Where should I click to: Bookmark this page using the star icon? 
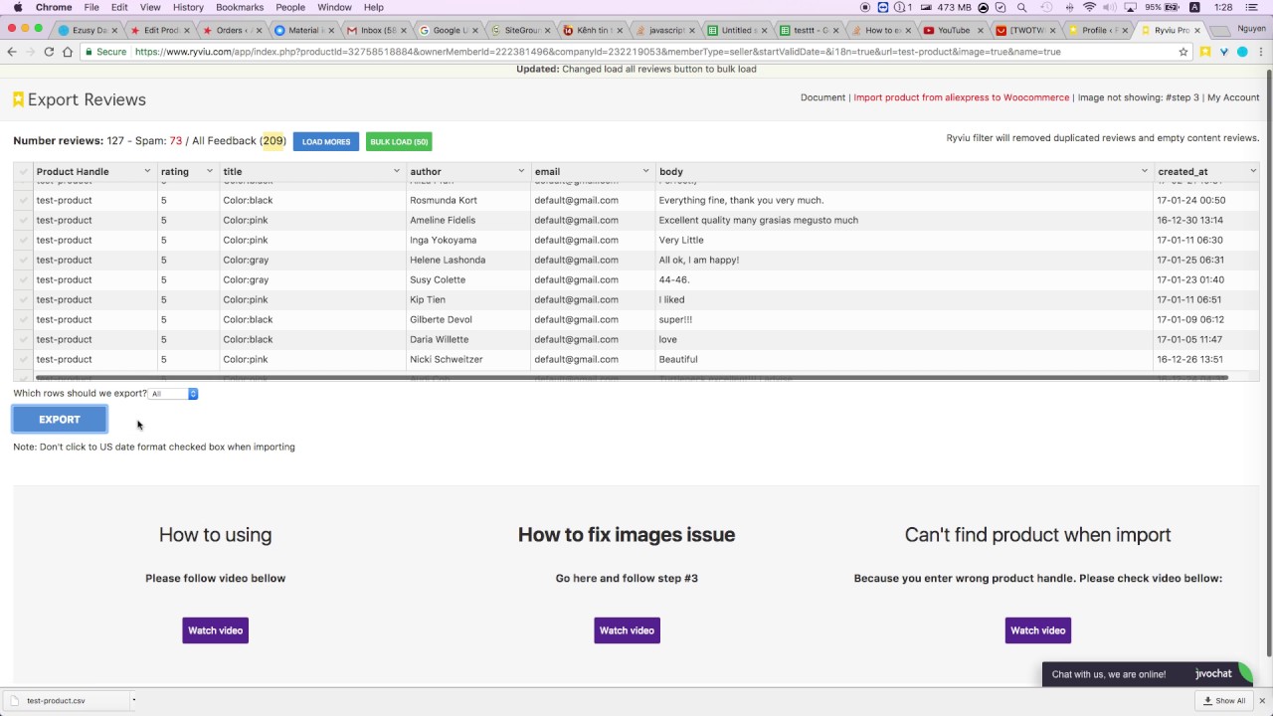[1183, 52]
